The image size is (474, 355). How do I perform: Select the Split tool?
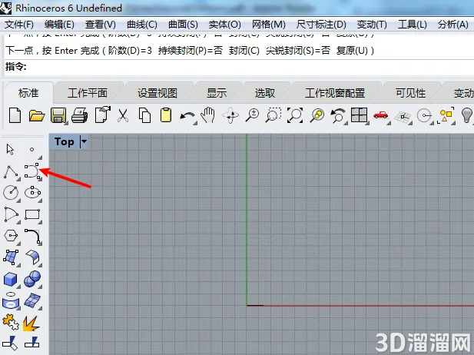[x=31, y=343]
